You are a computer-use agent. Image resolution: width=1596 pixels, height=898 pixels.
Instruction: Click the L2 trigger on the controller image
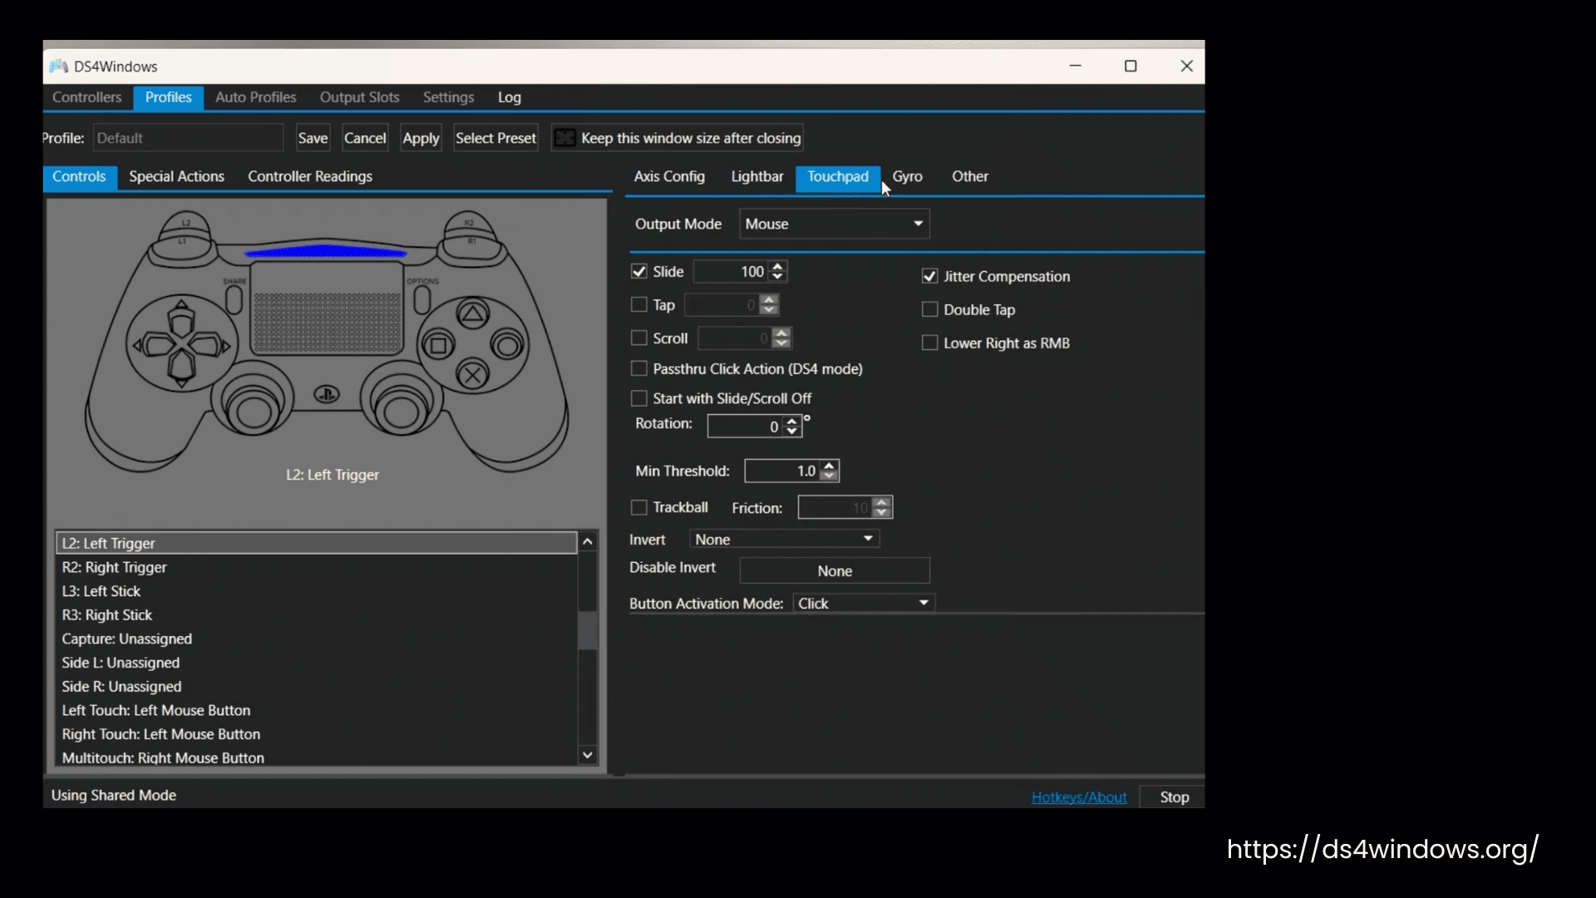click(x=187, y=223)
